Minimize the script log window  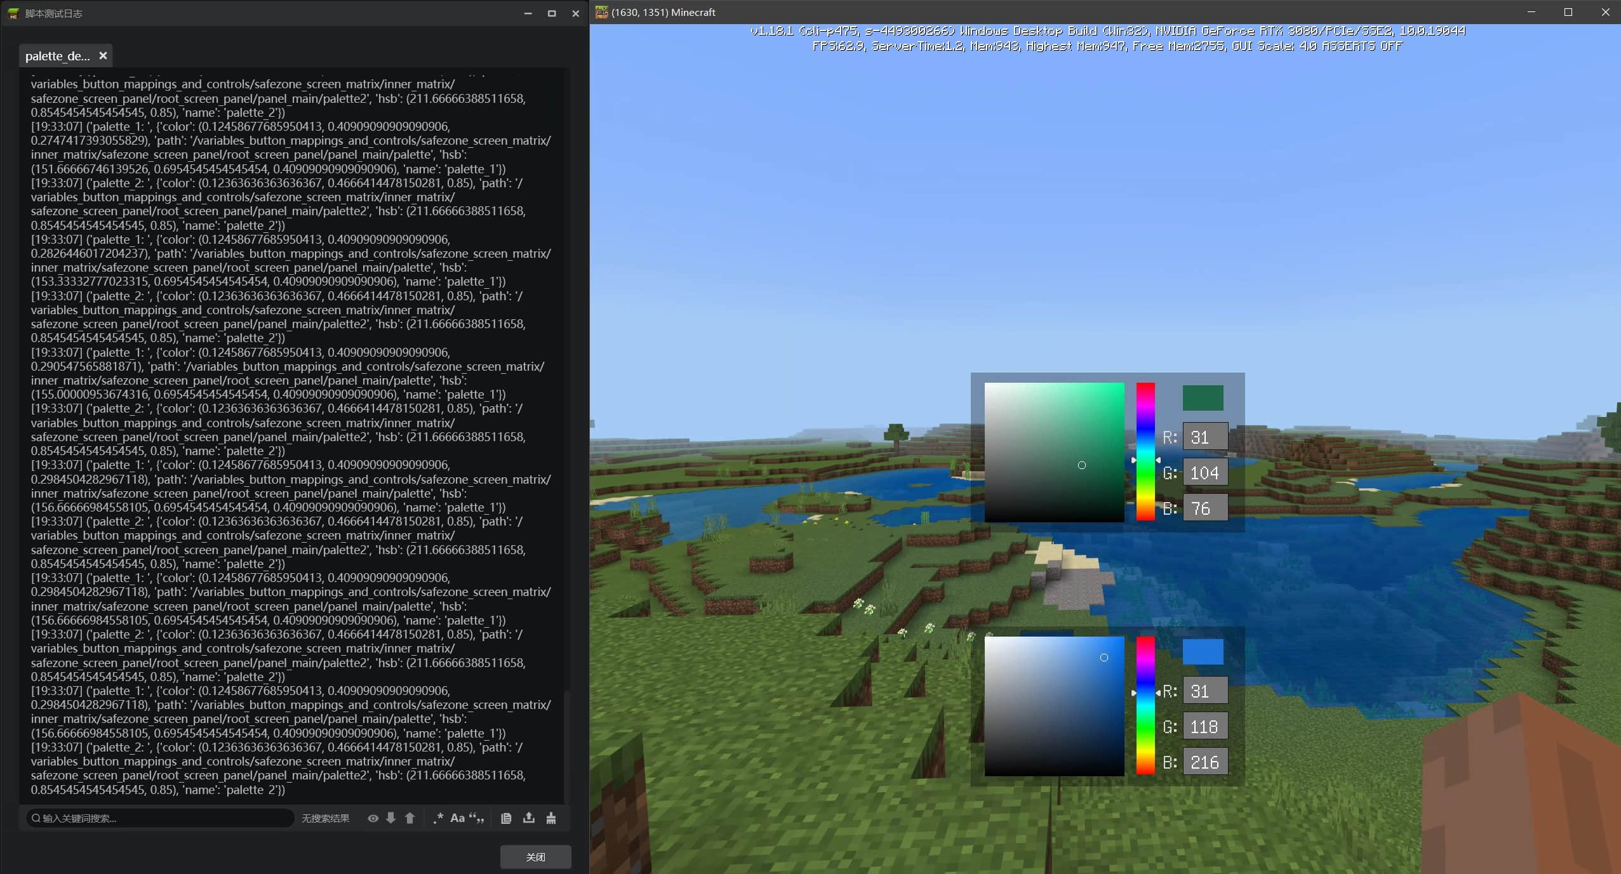click(x=528, y=13)
